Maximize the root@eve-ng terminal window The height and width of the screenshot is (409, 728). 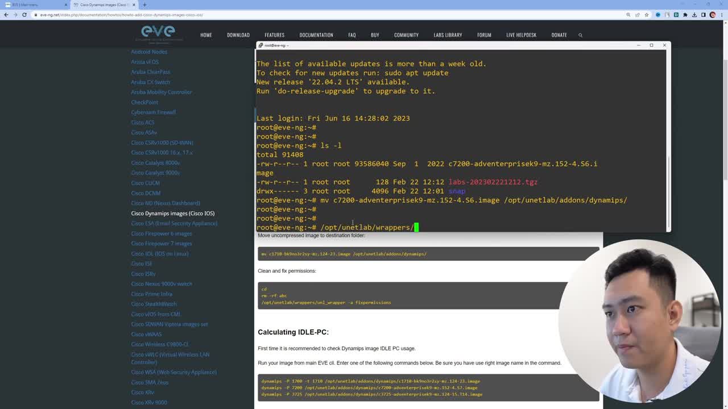[x=651, y=45]
